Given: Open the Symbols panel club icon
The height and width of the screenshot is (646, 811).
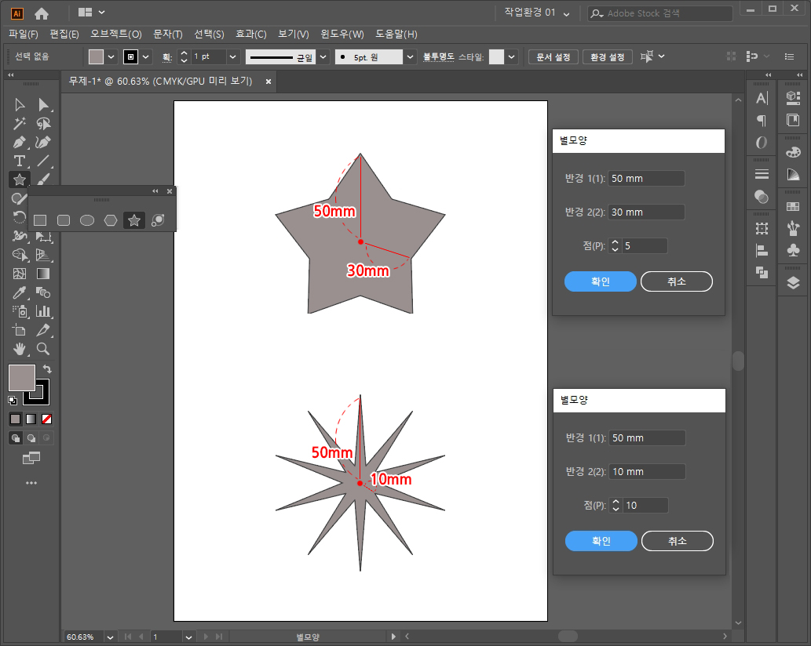Looking at the screenshot, I should coord(793,250).
